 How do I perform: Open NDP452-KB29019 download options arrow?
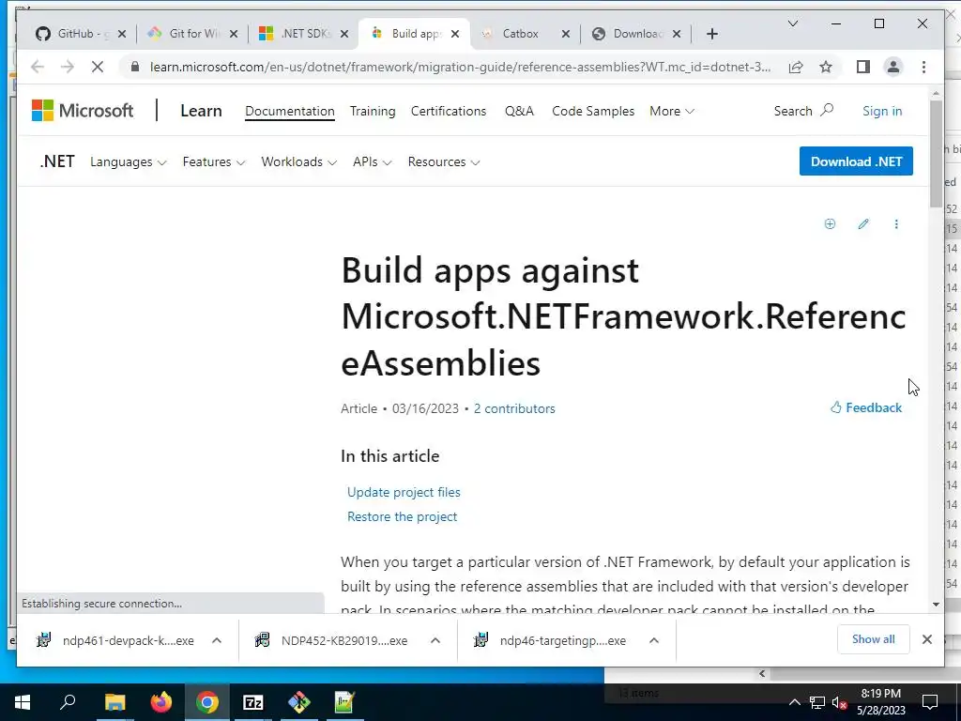tap(435, 640)
